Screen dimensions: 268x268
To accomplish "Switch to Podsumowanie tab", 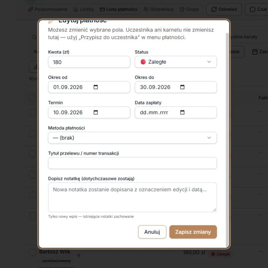I will 48,9.
